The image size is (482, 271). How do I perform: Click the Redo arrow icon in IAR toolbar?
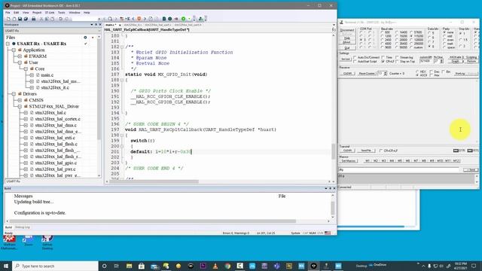click(x=66, y=19)
